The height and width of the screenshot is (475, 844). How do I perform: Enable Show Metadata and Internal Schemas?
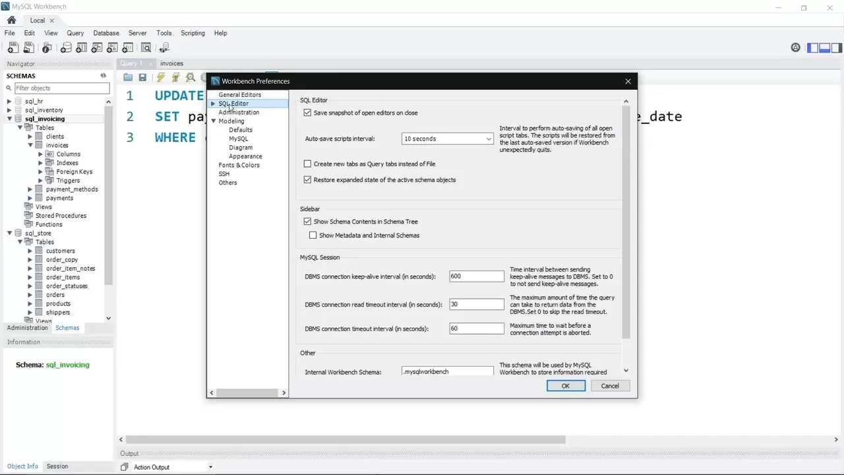(313, 235)
